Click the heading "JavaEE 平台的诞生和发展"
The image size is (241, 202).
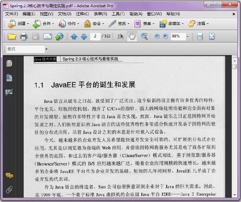93,85
